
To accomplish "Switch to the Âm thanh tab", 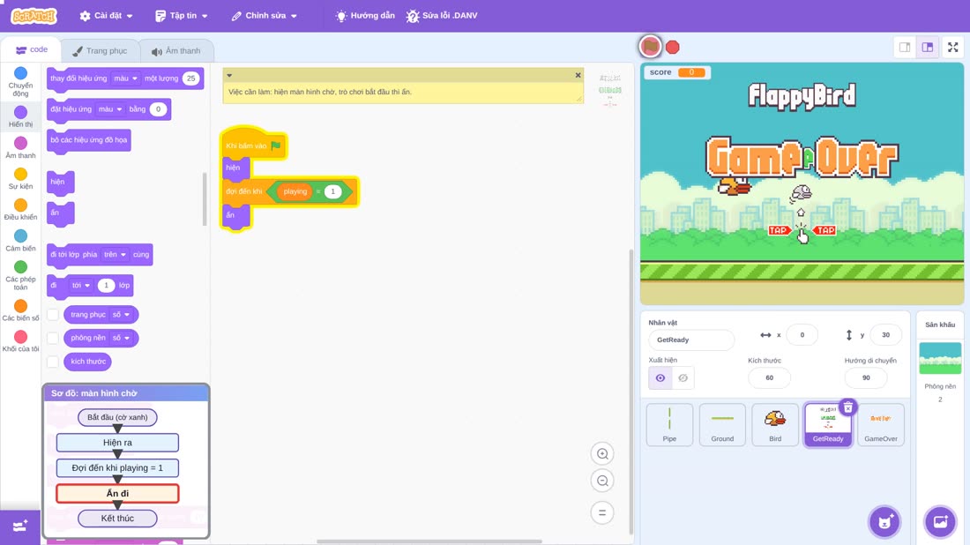I will tap(176, 51).
